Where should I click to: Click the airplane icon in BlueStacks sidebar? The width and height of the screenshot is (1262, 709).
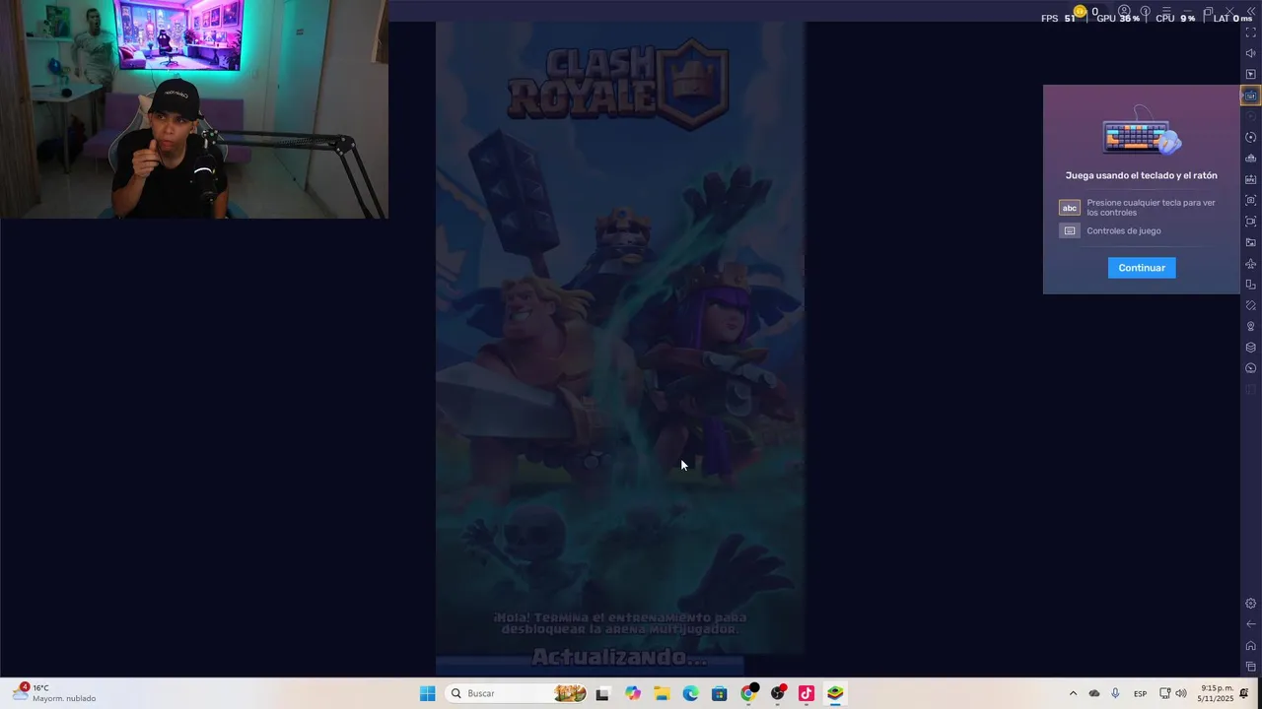1250,264
